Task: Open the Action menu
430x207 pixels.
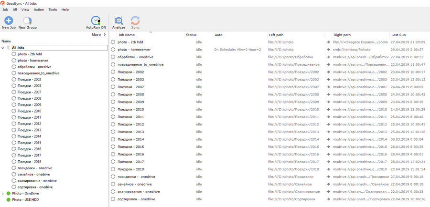Action: [x=39, y=10]
